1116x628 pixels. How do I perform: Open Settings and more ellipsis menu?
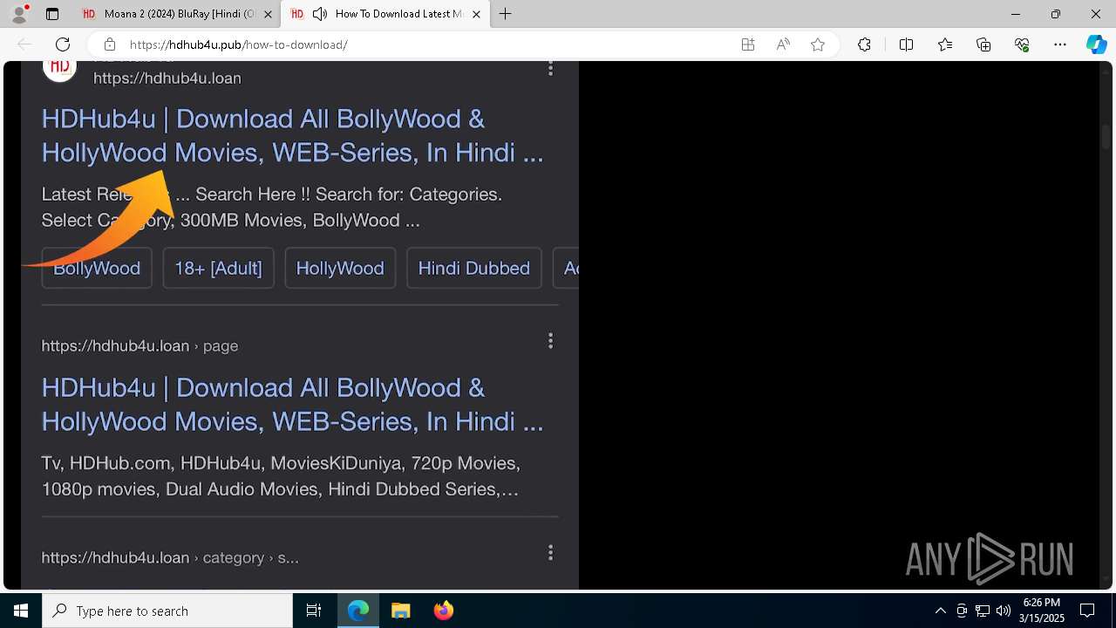pos(1060,44)
